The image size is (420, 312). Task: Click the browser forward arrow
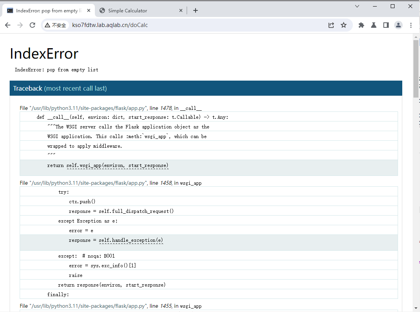tap(20, 25)
